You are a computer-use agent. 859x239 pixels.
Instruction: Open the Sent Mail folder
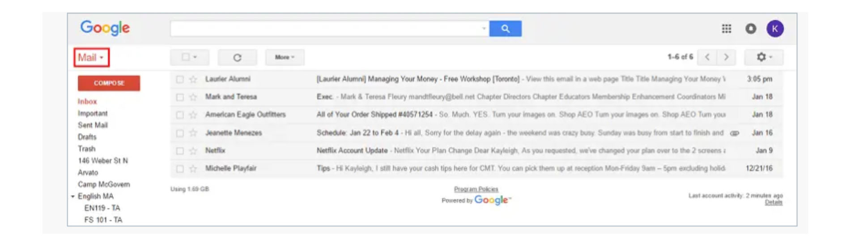(93, 125)
